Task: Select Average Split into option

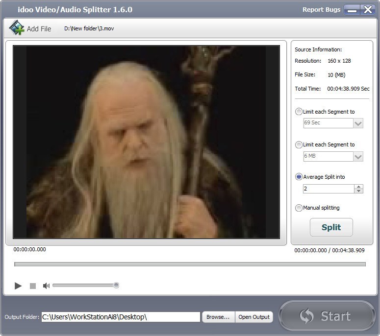Action: (x=299, y=177)
